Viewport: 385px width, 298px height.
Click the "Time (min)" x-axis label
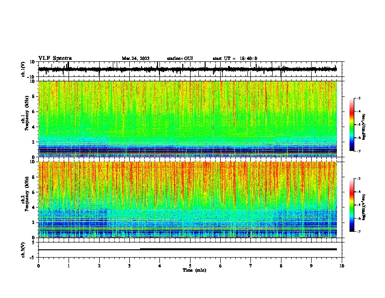[x=194, y=270]
